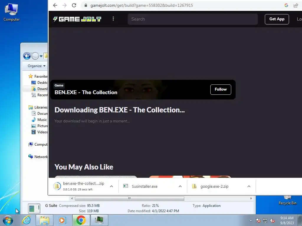Open the Windows Start menu

pyautogui.click(x=8, y=220)
